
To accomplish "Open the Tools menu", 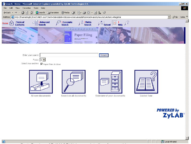I will pos(36,8).
